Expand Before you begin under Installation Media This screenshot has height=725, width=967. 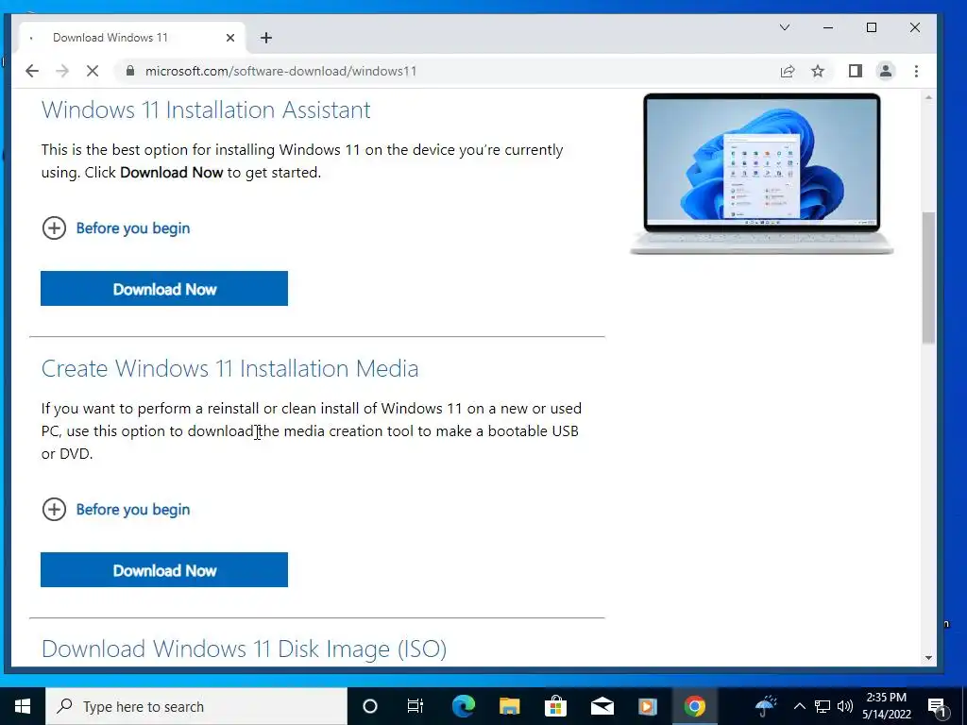pyautogui.click(x=132, y=509)
